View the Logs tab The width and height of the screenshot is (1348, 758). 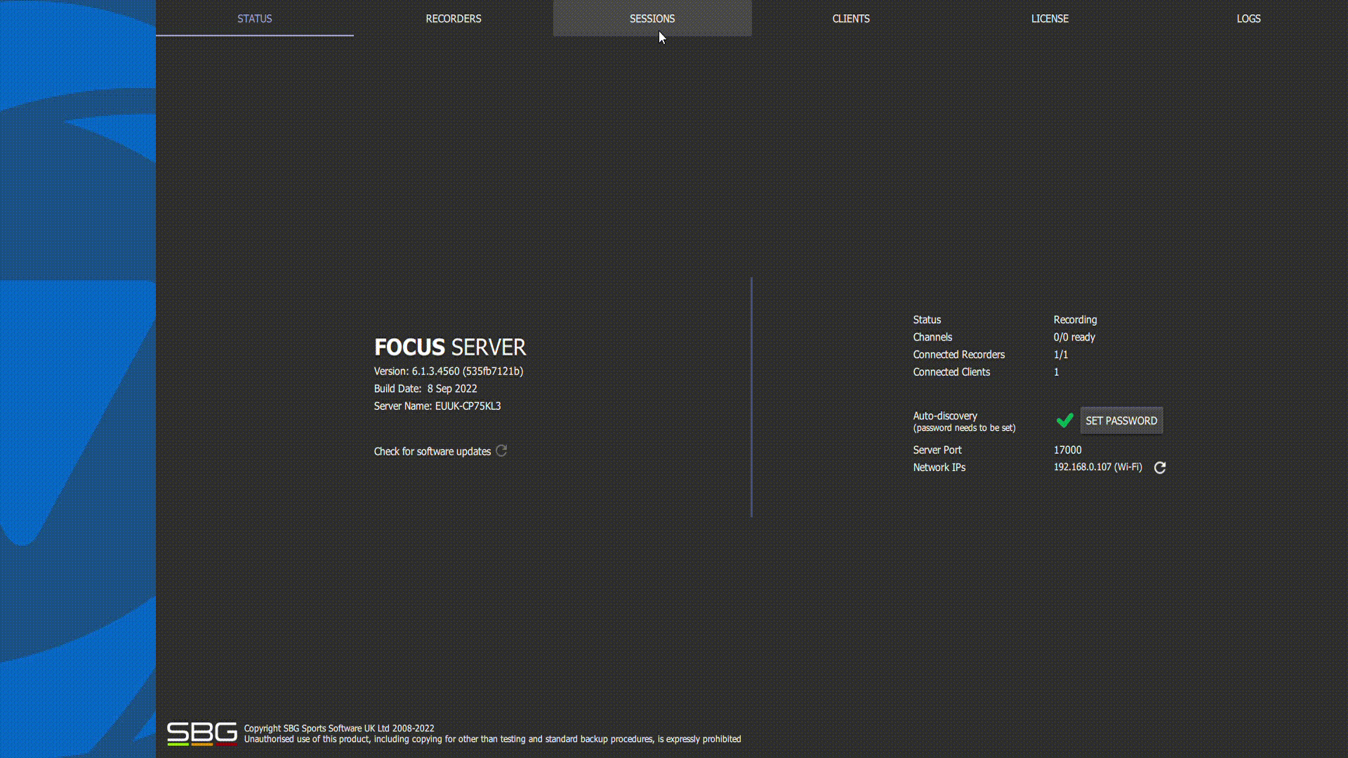pos(1248,18)
